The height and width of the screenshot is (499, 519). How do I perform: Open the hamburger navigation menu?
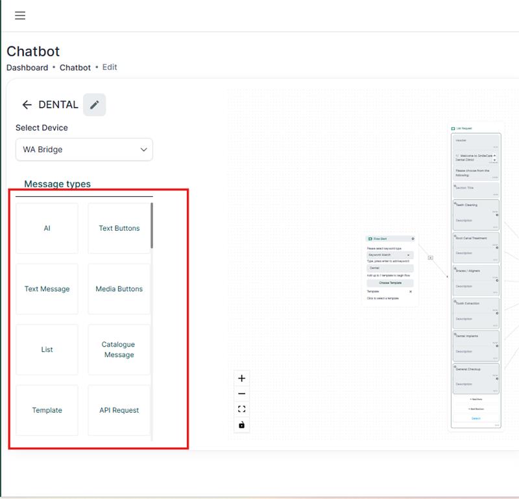[20, 16]
